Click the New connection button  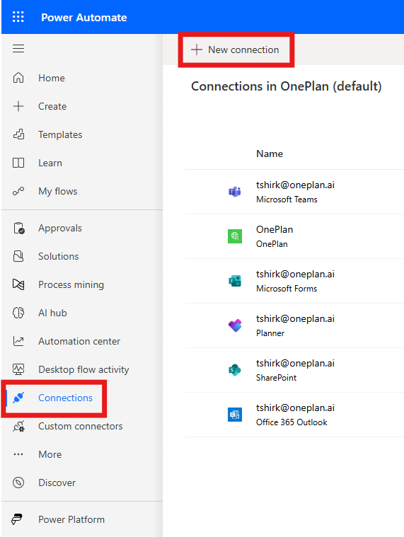[236, 50]
